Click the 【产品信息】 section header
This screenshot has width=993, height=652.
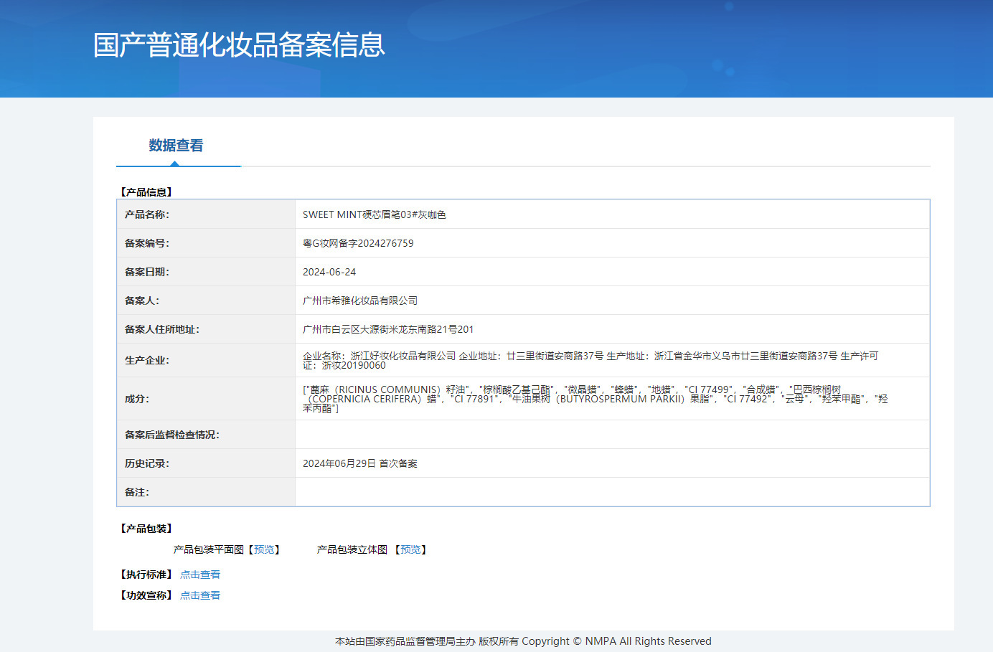pyautogui.click(x=146, y=192)
